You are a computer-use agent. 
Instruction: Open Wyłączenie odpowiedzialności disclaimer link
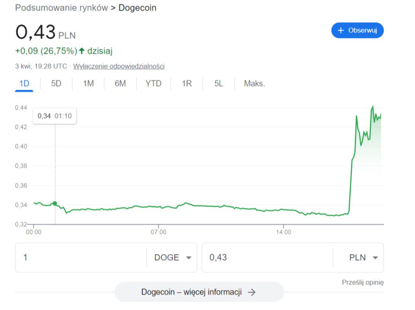click(x=119, y=66)
